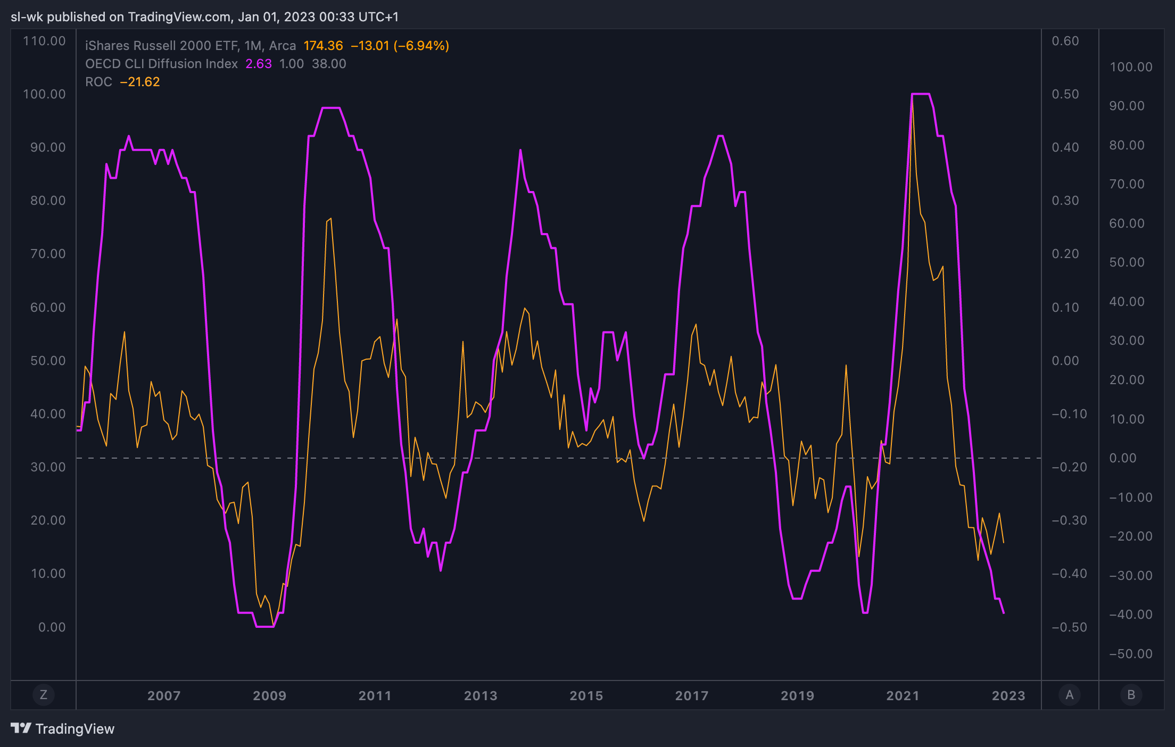Click the 2021 label on time axis
This screenshot has width=1175, height=747.
click(903, 695)
